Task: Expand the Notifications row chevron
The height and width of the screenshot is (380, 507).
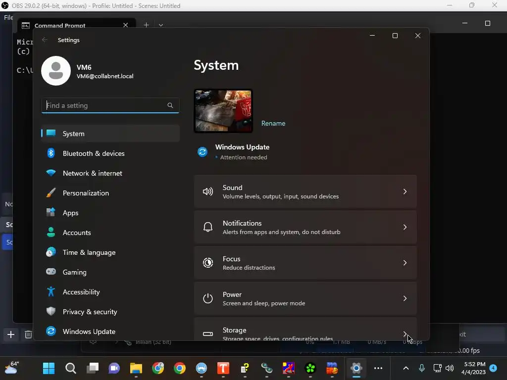Action: tap(405, 227)
